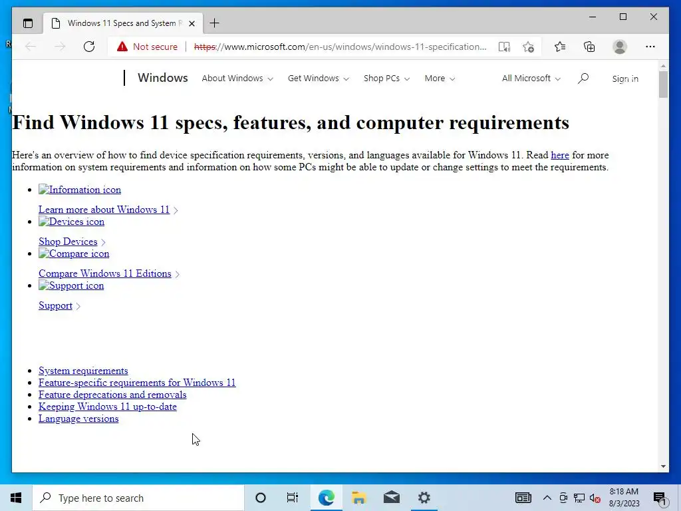Click the network status tray icon
Viewport: 681px width, 511px height.
coord(579,498)
